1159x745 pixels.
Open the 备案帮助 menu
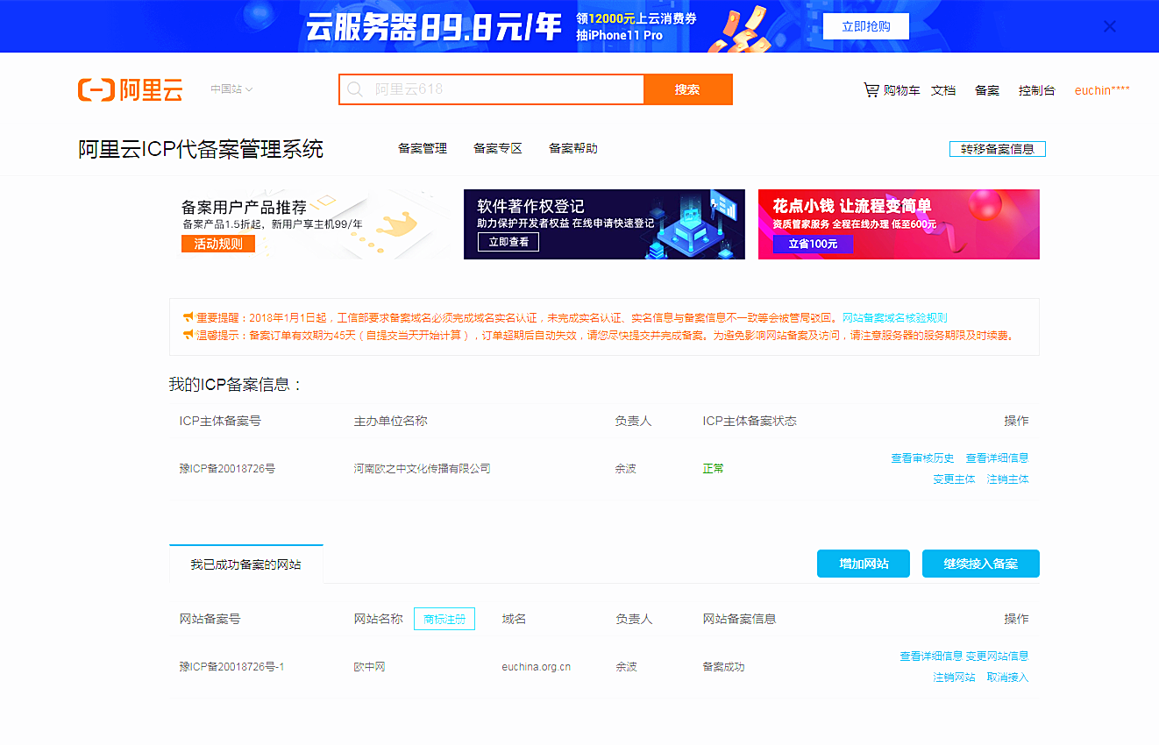[573, 148]
